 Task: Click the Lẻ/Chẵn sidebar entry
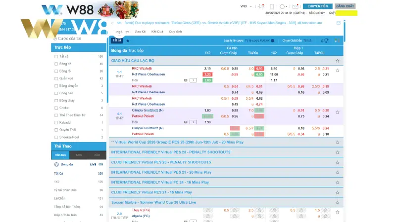[59, 198]
